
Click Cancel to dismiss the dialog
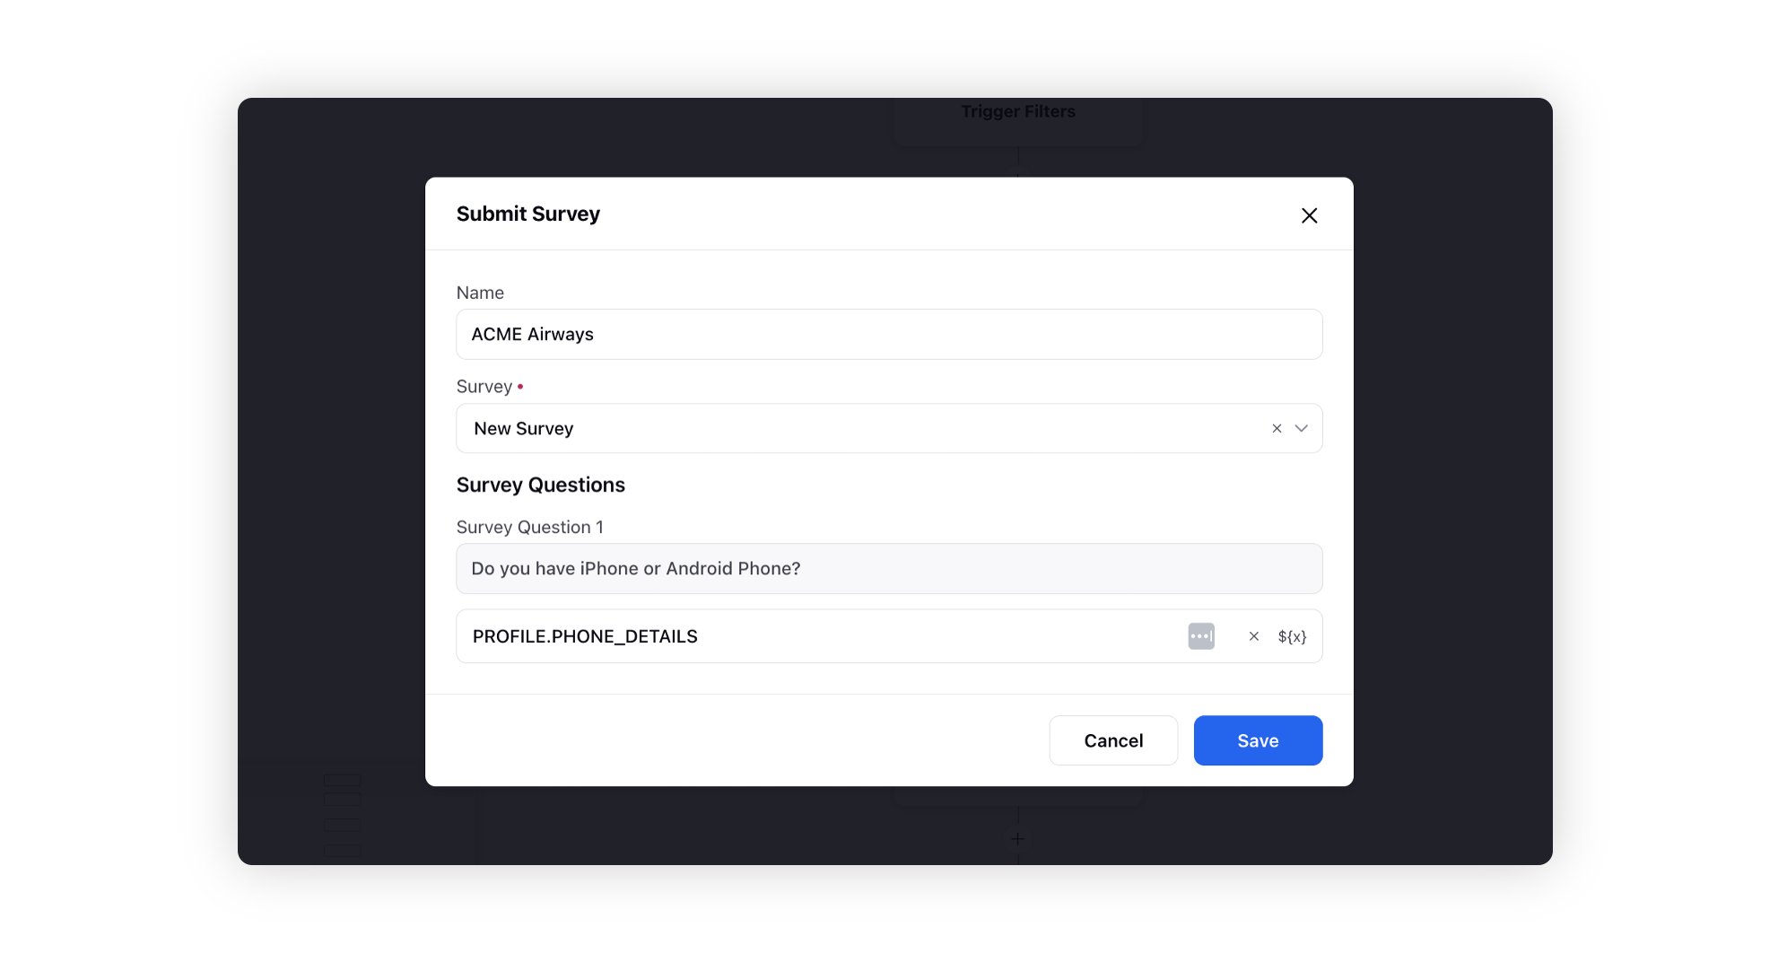[1113, 740]
